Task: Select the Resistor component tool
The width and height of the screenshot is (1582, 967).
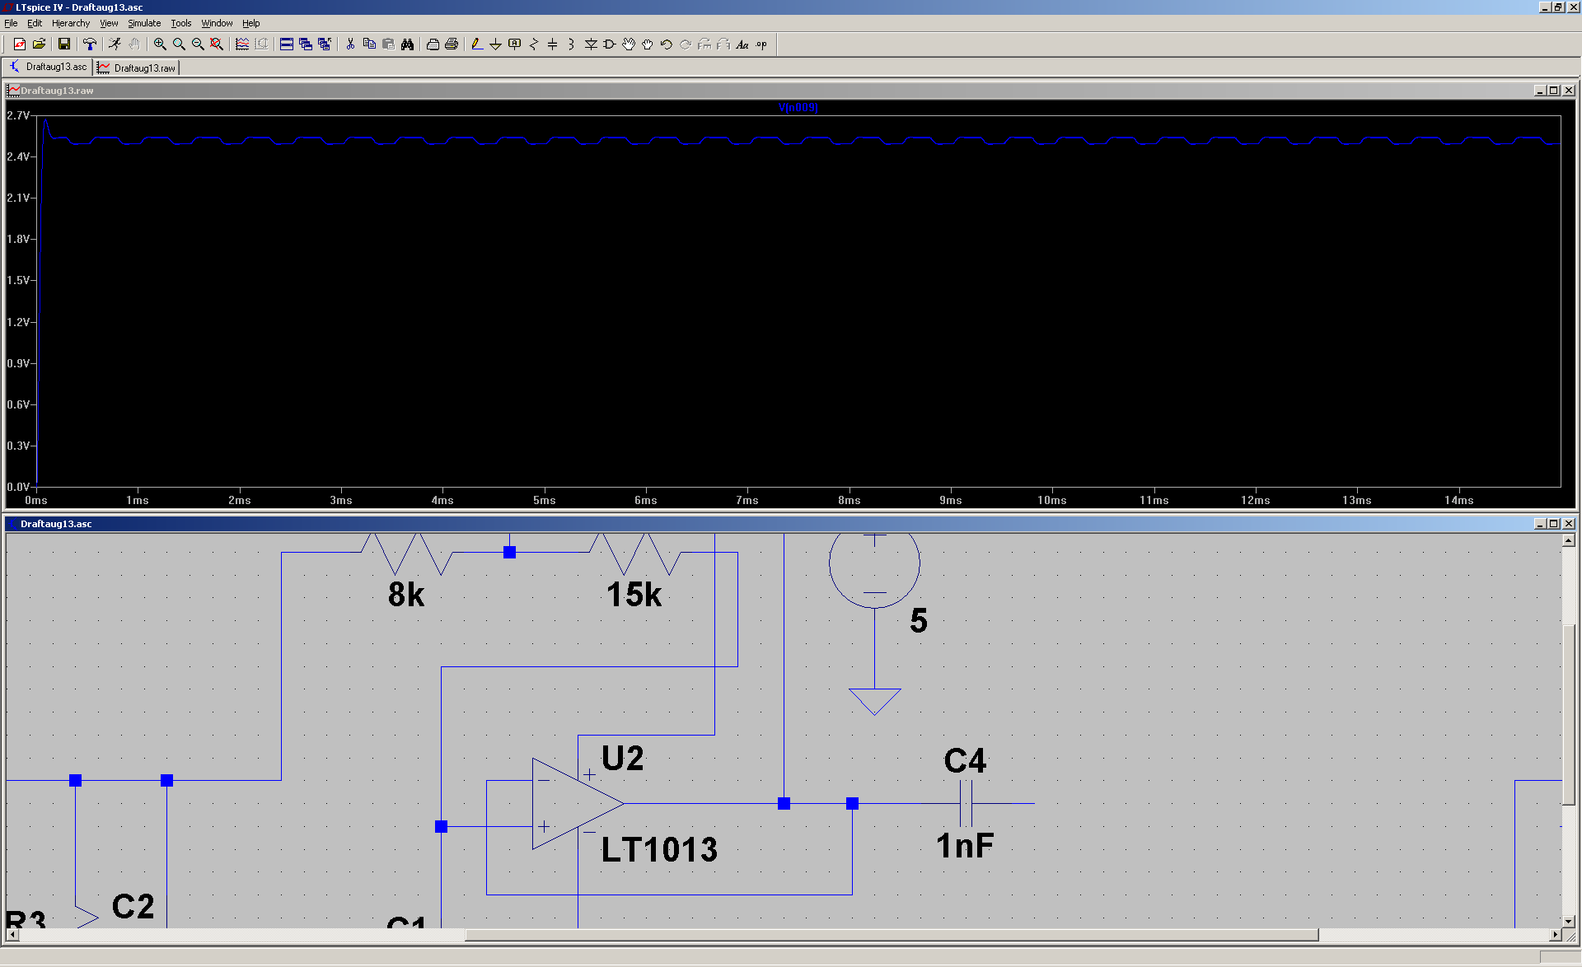Action: tap(533, 44)
